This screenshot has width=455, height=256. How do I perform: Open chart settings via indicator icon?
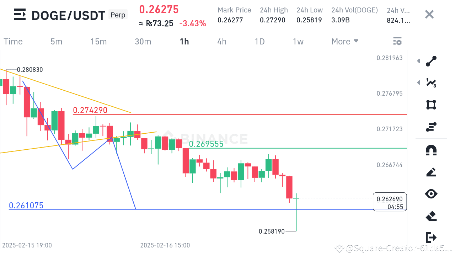397,41
